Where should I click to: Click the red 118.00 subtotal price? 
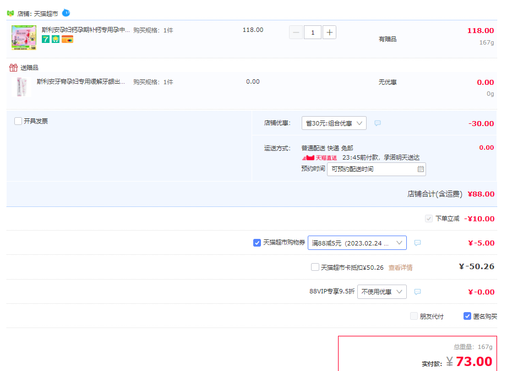[x=480, y=31]
